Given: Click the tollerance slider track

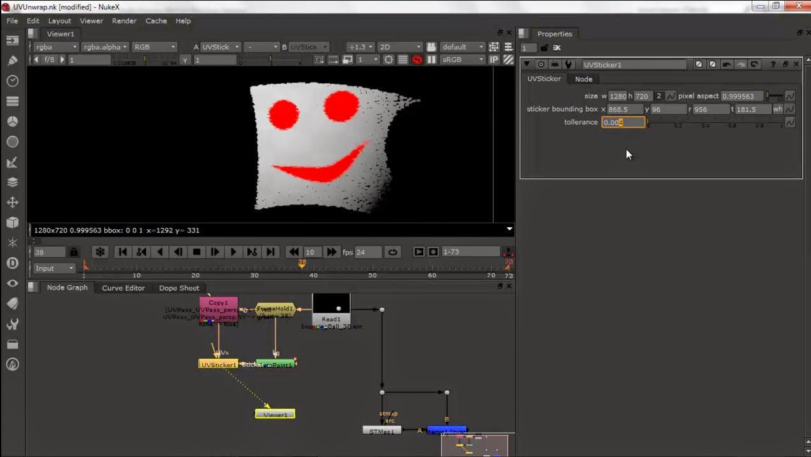Looking at the screenshot, I should 712,122.
